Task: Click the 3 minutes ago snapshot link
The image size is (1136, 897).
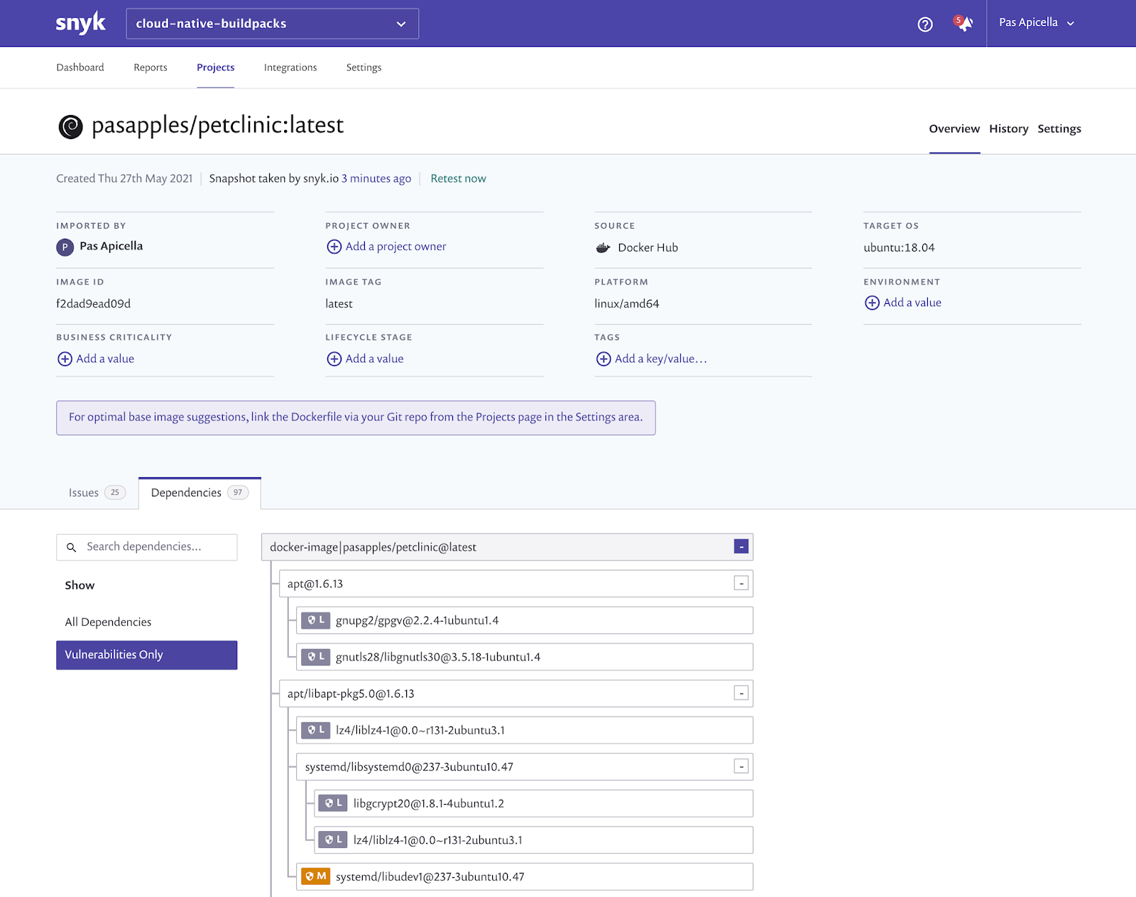Action: (x=376, y=178)
